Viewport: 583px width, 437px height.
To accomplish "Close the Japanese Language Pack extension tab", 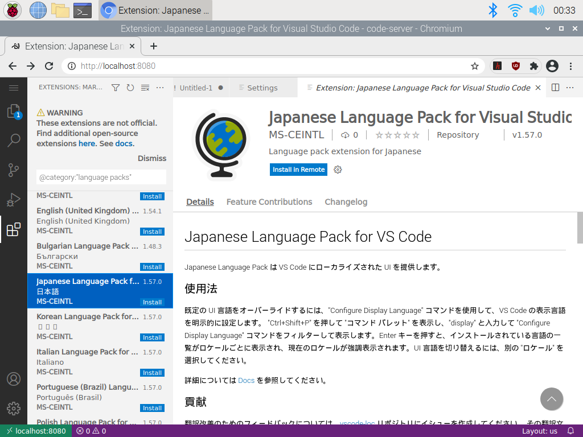I will tap(538, 88).
